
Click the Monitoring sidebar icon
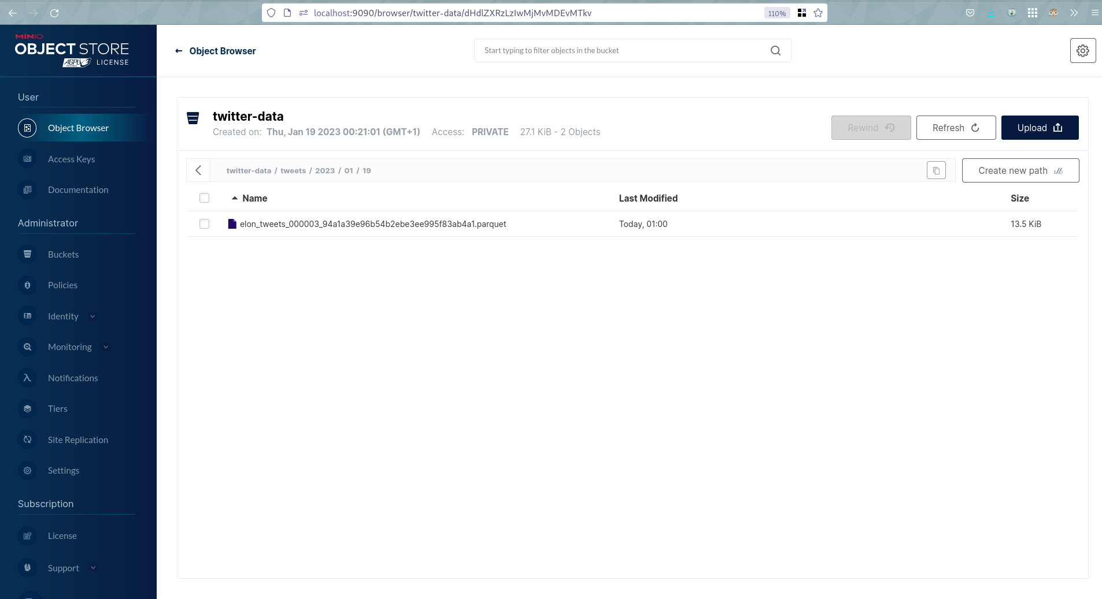tap(27, 347)
